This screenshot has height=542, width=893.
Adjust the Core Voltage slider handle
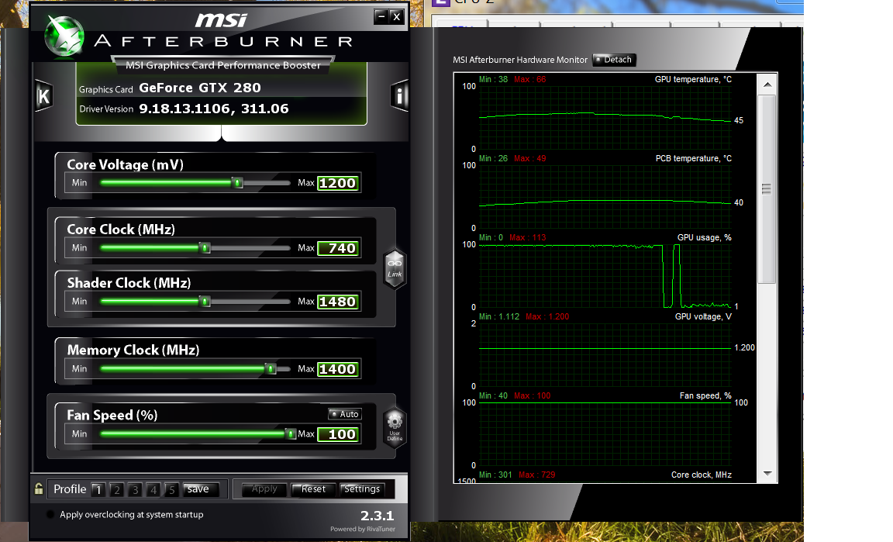pyautogui.click(x=238, y=183)
